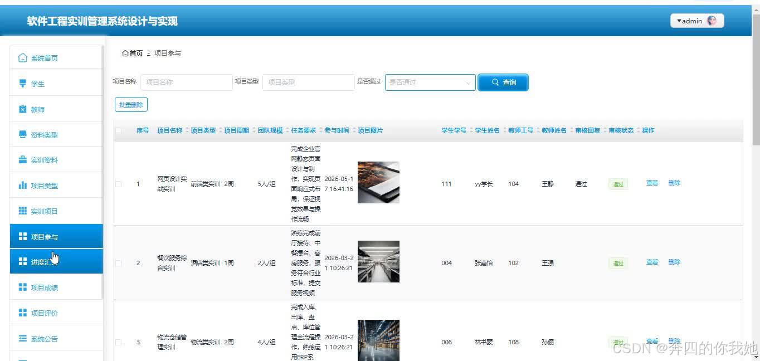Click the 序号 column header
The height and width of the screenshot is (361, 760).
143,130
